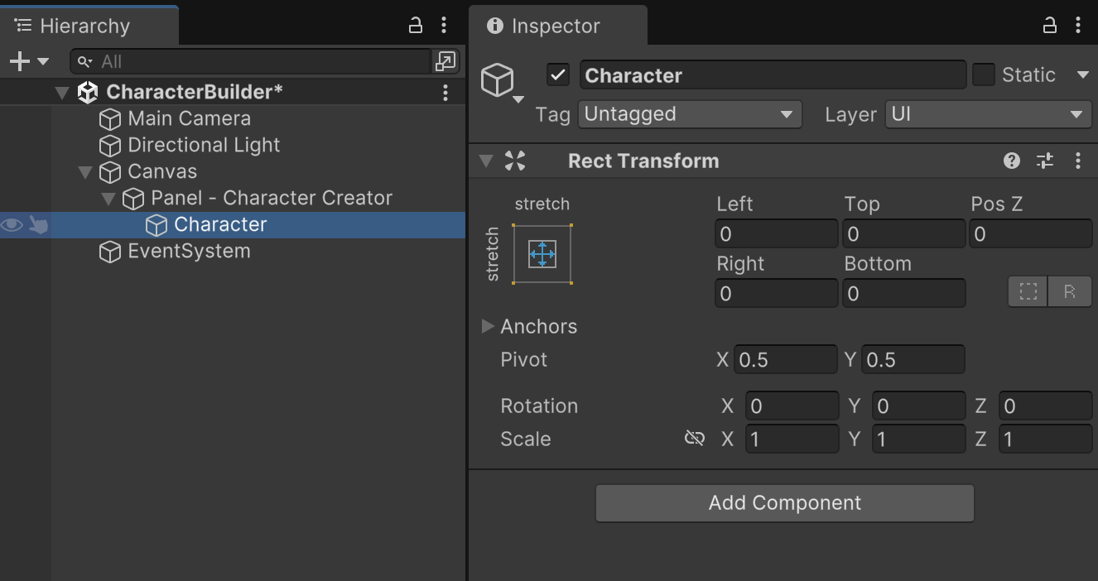Click the Pivot X input field
Image resolution: width=1098 pixels, height=581 pixels.
click(x=785, y=360)
